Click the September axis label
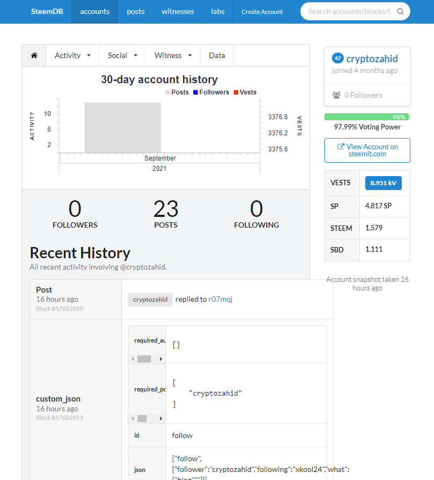The height and width of the screenshot is (480, 434). pos(160,158)
